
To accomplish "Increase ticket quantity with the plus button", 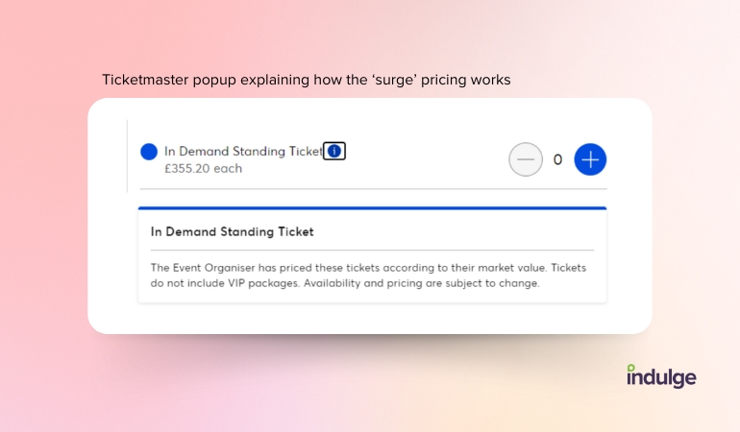I will (590, 159).
